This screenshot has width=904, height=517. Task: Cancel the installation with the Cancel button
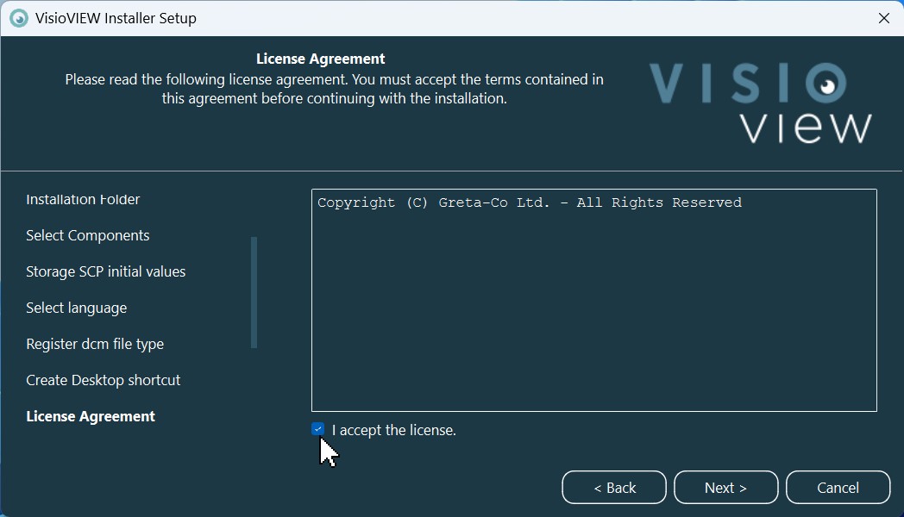tap(838, 488)
